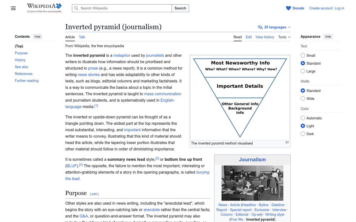
Task: Edit the Purpose section
Action: click(x=94, y=194)
